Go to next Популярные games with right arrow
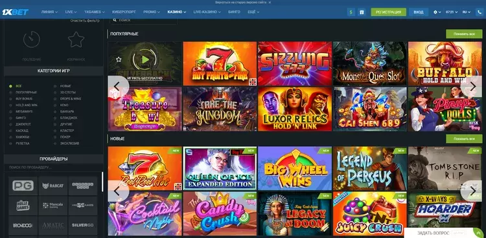This screenshot has width=486, height=238. [472, 86]
